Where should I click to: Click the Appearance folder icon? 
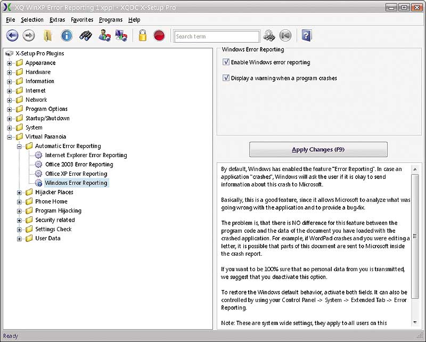click(x=19, y=63)
